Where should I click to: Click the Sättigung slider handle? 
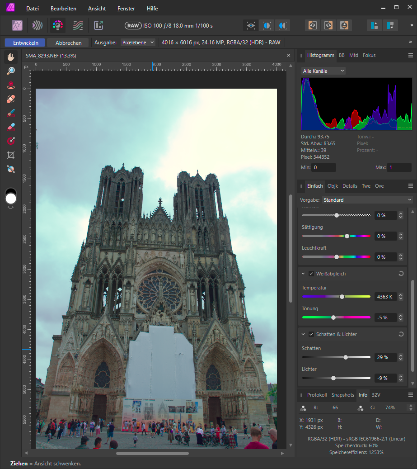[347, 236]
